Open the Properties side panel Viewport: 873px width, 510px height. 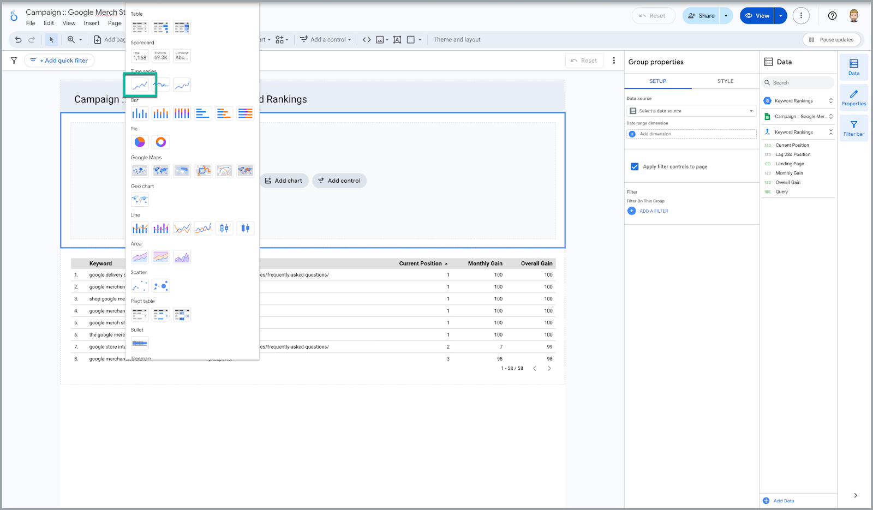point(854,98)
